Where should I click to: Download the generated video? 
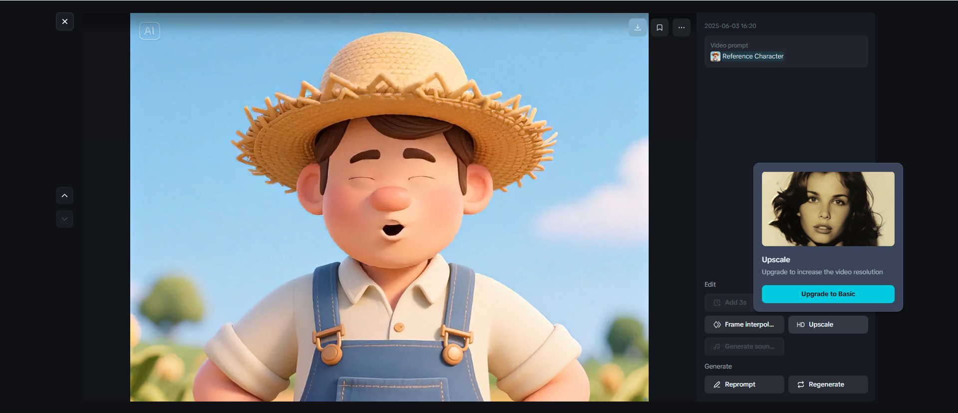click(x=638, y=27)
